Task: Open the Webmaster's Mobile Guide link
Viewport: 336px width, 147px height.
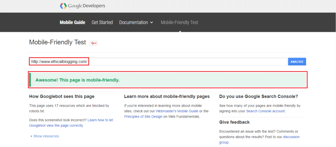Action: 177,111
